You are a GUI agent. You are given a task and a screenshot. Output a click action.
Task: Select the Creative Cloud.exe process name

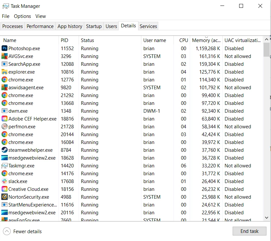click(x=28, y=189)
